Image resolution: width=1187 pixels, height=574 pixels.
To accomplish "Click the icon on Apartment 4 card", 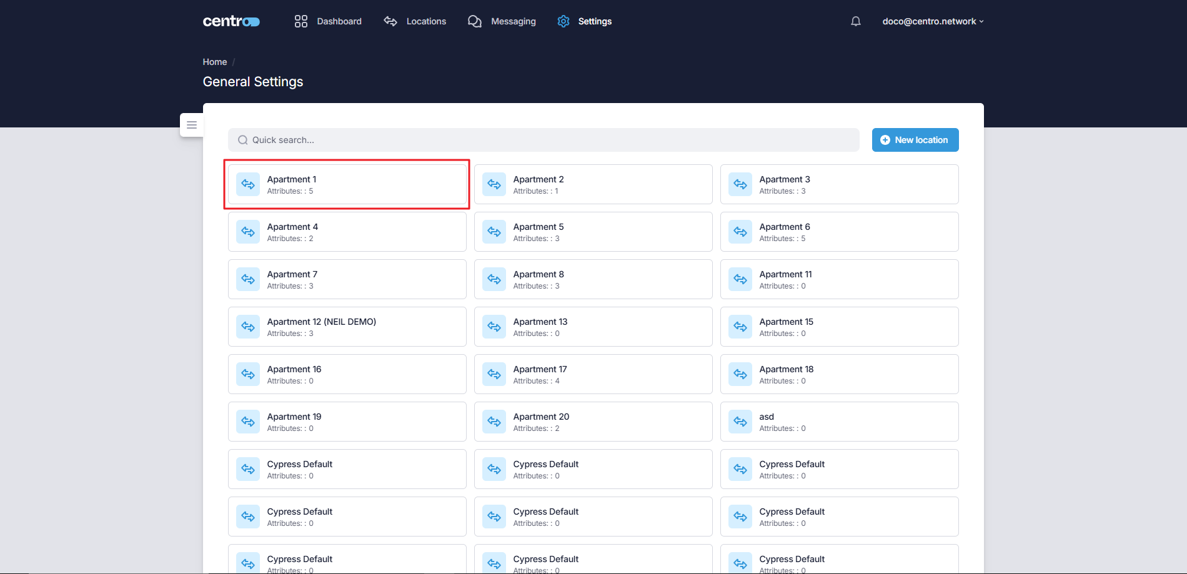I will [248, 232].
